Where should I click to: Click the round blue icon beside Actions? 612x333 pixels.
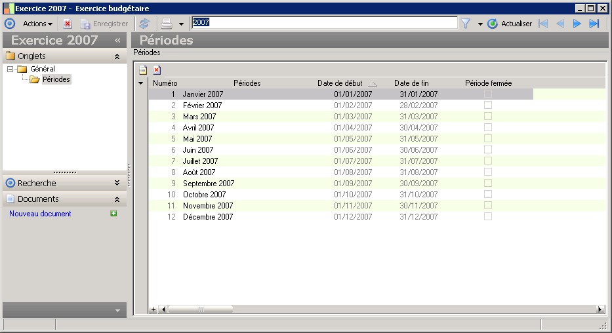pos(10,24)
